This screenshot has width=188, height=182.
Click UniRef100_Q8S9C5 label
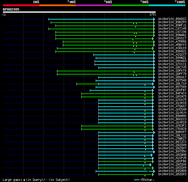pos(172,97)
